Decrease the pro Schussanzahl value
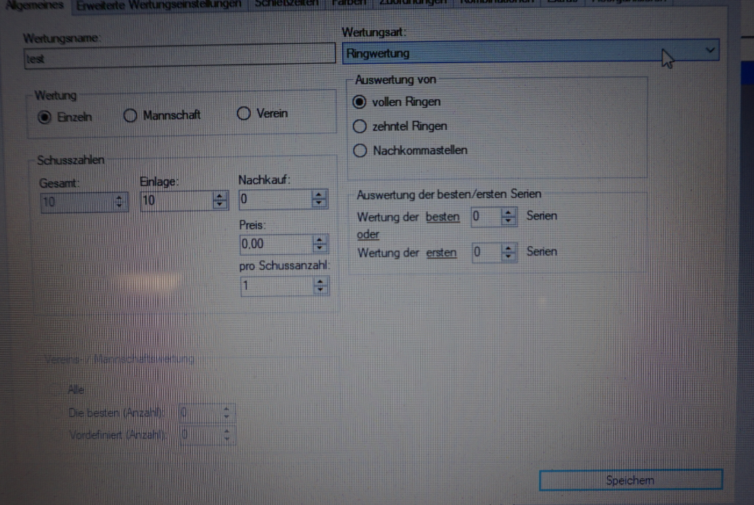This screenshot has width=754, height=505. tap(319, 290)
